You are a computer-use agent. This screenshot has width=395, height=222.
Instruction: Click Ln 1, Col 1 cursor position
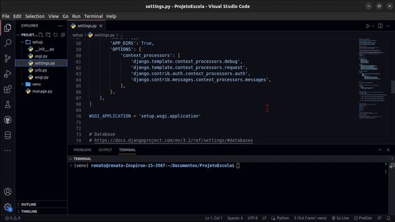pos(214,218)
